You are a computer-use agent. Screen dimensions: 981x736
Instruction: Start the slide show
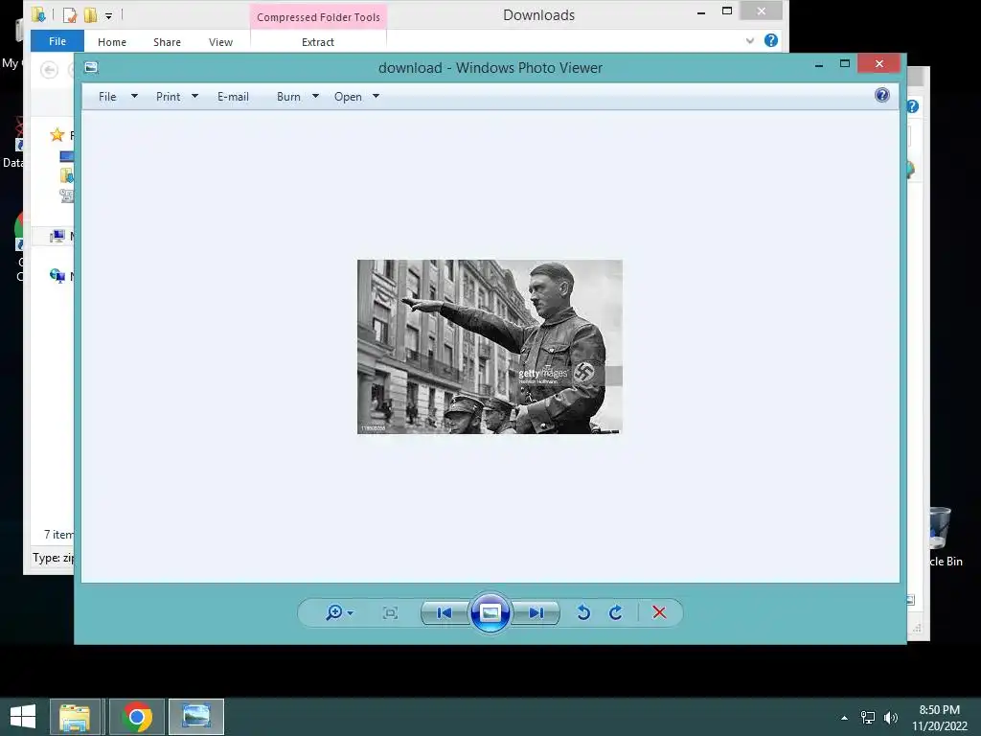click(490, 612)
